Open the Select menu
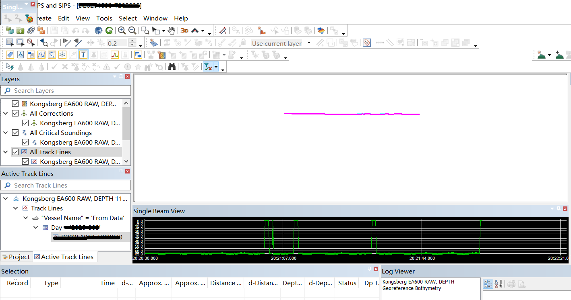The width and height of the screenshot is (571, 300). pos(128,18)
